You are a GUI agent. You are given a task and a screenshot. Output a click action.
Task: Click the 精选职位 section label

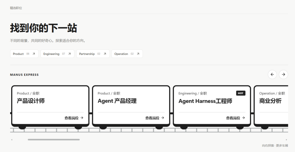16,8
